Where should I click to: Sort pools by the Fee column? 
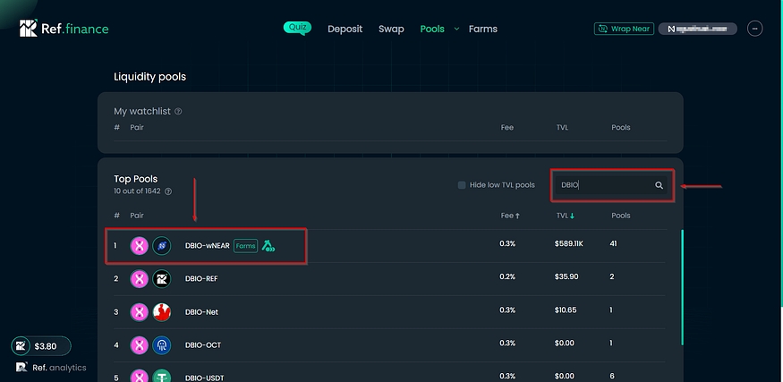(x=509, y=216)
